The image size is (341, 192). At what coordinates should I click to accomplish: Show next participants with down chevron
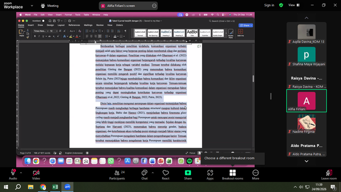(306, 161)
